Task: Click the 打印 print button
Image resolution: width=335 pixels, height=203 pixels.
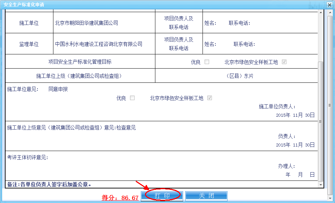Action: pos(162,196)
